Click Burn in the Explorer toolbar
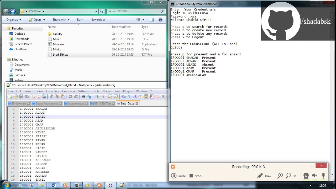The width and height of the screenshot is (336, 189). 80,20
